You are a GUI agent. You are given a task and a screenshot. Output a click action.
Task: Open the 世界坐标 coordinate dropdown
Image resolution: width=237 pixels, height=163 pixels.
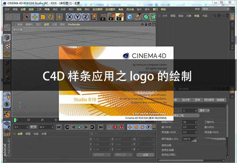pyautogui.click(x=102, y=155)
